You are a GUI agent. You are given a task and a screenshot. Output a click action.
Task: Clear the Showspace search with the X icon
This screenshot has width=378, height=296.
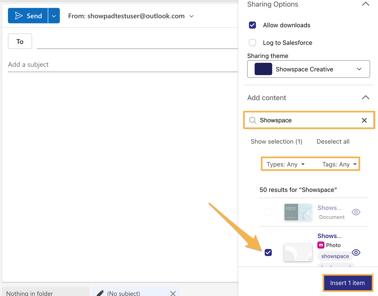coord(364,120)
